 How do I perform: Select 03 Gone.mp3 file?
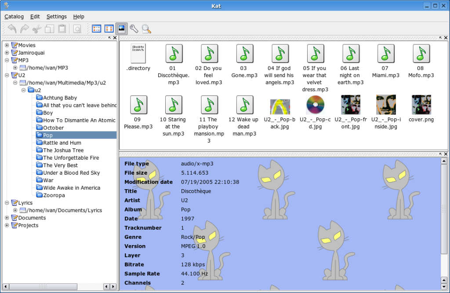[244, 53]
